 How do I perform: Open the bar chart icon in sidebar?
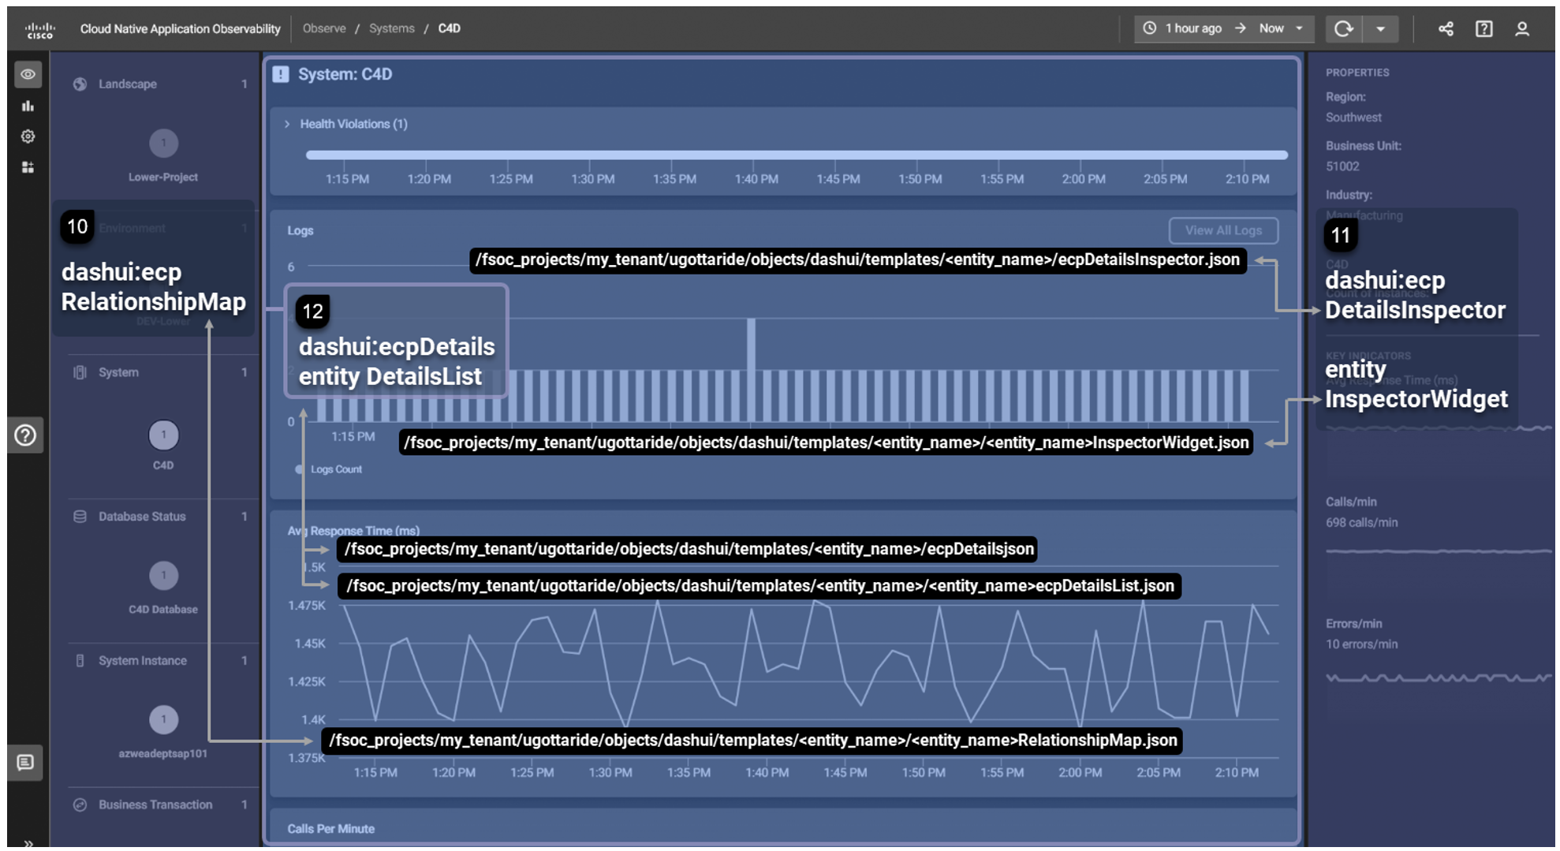click(x=28, y=106)
